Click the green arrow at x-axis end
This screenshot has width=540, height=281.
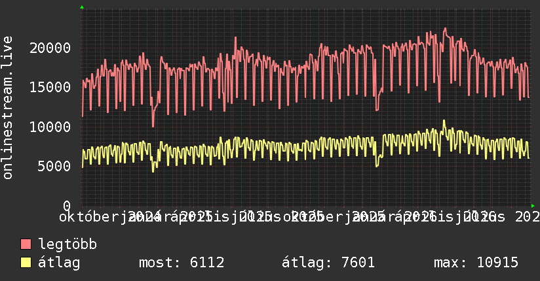coord(533,206)
